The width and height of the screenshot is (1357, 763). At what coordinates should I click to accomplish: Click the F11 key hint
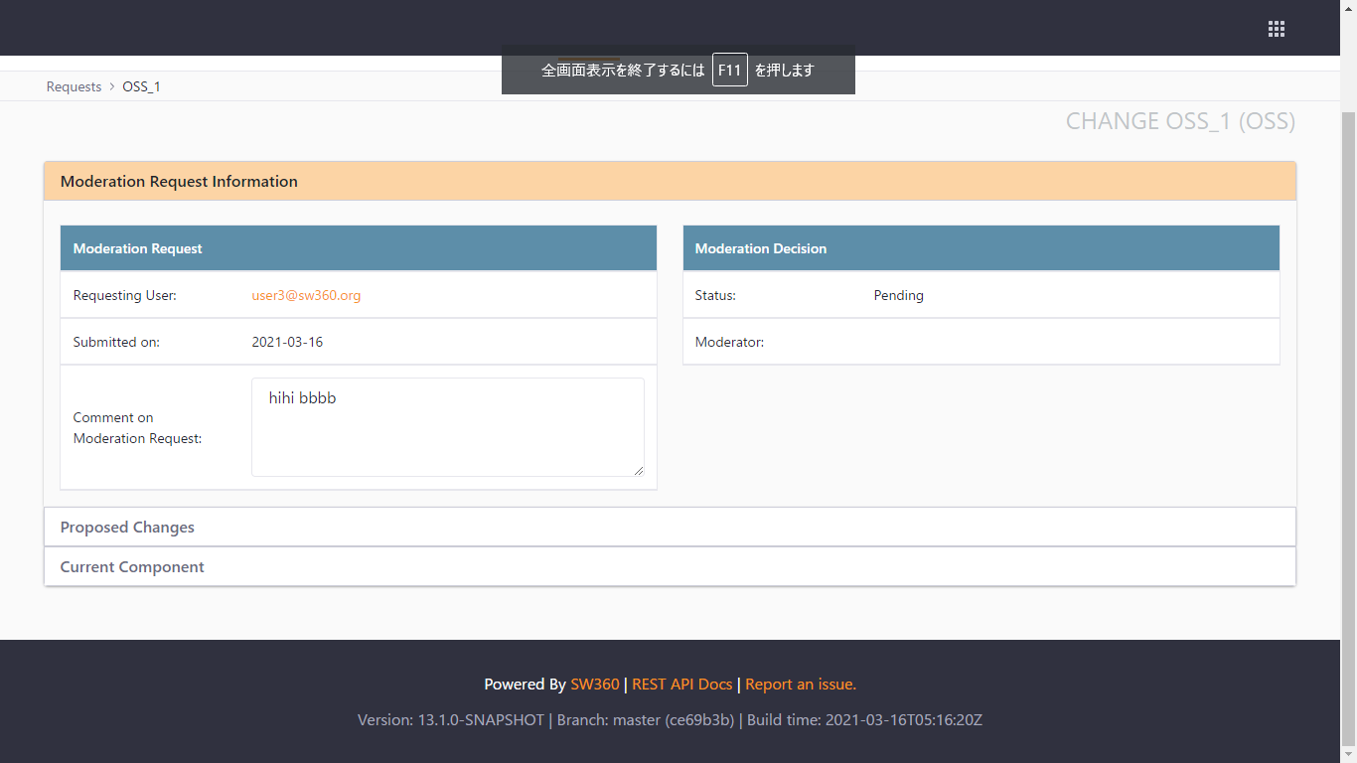point(730,70)
